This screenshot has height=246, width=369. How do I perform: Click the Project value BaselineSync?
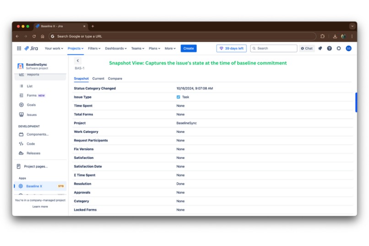coord(187,123)
